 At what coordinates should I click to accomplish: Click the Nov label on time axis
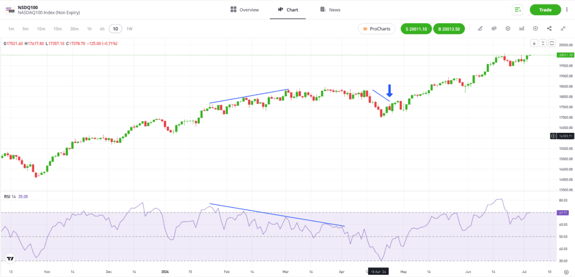click(x=47, y=273)
